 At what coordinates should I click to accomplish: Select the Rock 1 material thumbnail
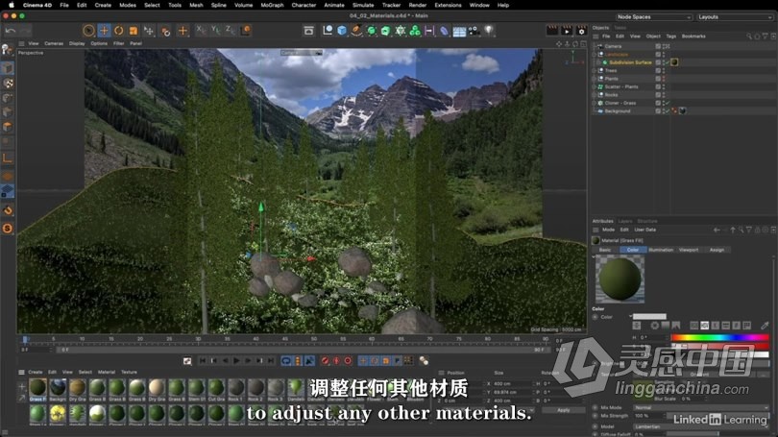pos(235,387)
